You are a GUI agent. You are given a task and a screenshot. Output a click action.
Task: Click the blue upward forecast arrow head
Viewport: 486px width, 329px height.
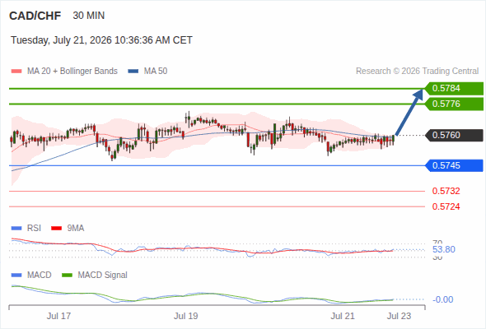[x=418, y=94]
